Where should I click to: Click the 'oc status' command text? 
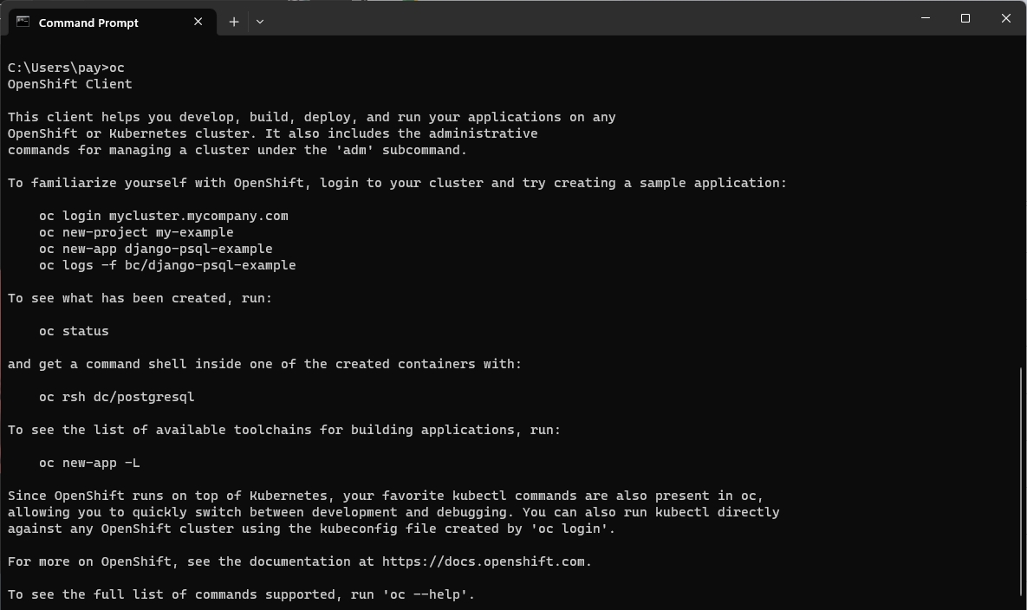coord(74,331)
